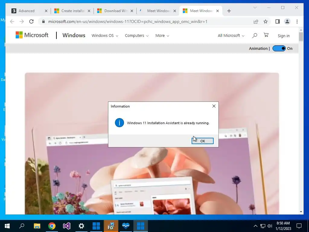This screenshot has width=309, height=232.
Task: Click the browser back arrow
Action: [12, 21]
